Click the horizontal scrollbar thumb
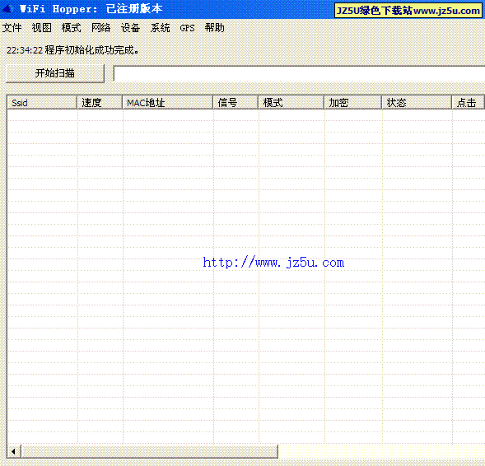485x466 pixels. 149,451
